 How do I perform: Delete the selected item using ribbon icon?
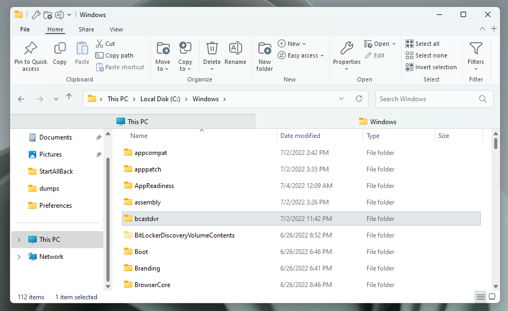[212, 49]
